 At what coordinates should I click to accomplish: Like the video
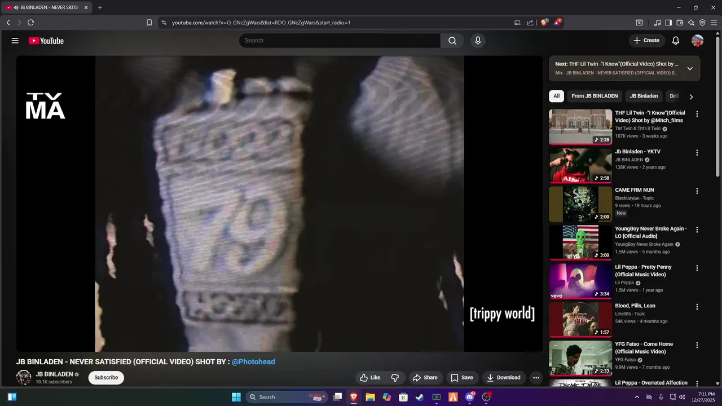370,378
